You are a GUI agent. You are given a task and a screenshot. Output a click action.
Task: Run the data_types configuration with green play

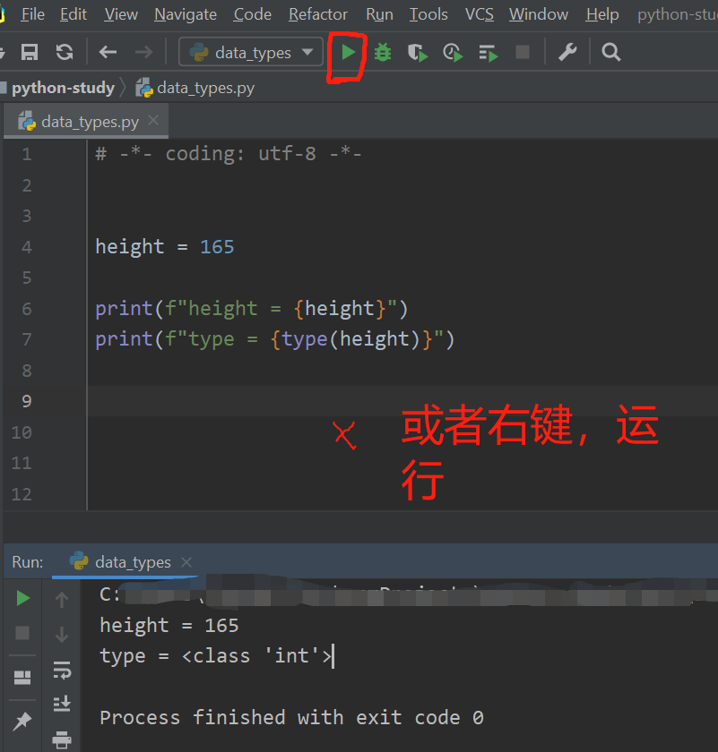tap(348, 52)
